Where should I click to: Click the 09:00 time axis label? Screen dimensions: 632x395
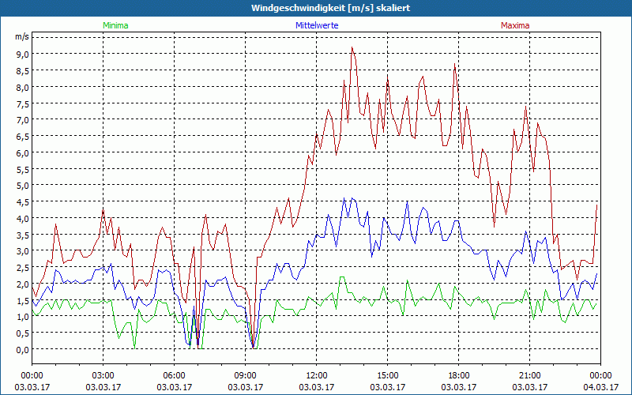(x=246, y=375)
